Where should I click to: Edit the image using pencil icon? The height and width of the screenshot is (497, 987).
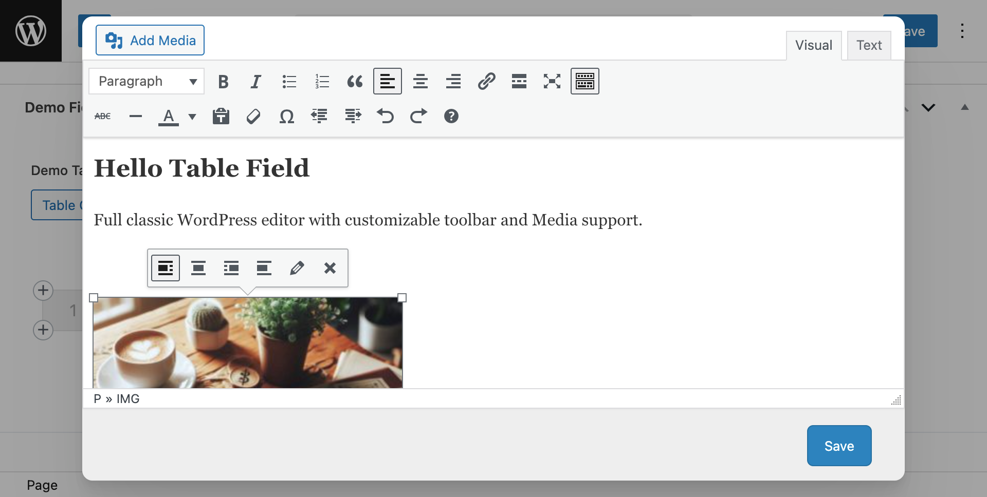point(297,268)
